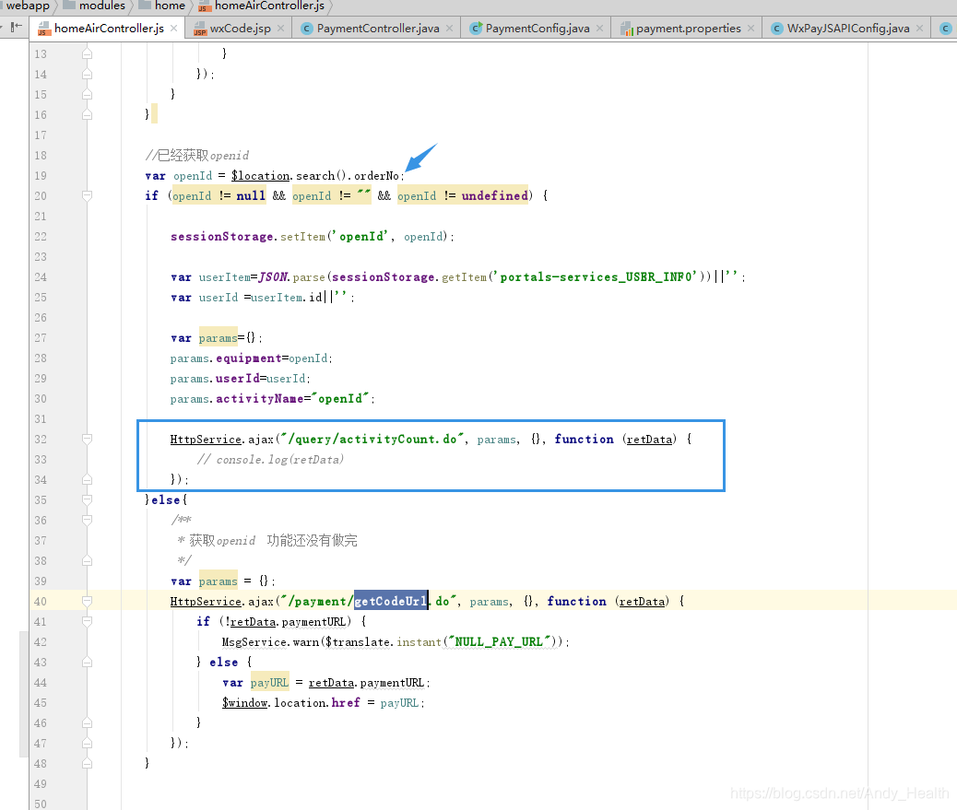Click JSON.parse on line 24
The image size is (957, 810).
[x=291, y=277]
